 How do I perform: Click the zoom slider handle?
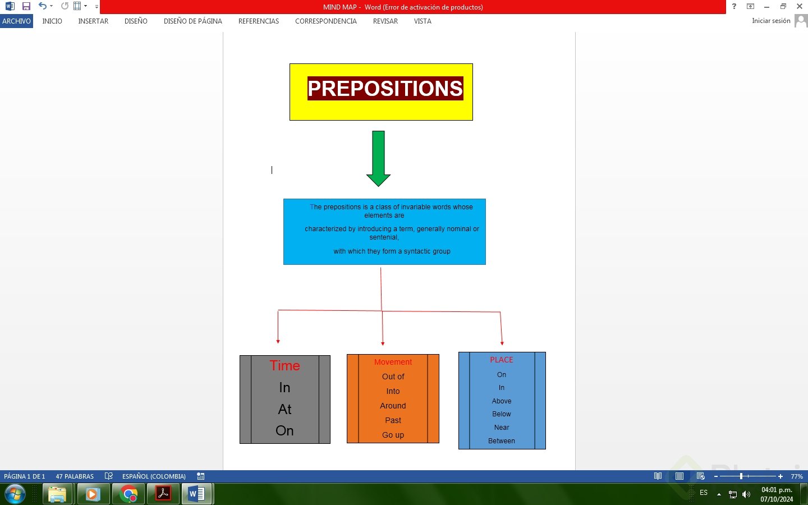[x=741, y=476]
